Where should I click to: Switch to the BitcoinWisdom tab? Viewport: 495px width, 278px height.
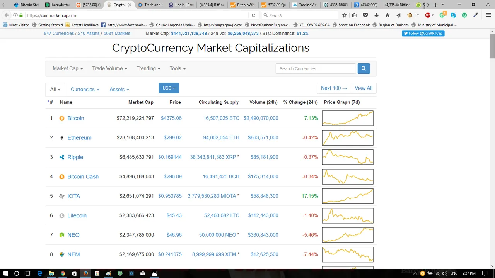[243, 5]
